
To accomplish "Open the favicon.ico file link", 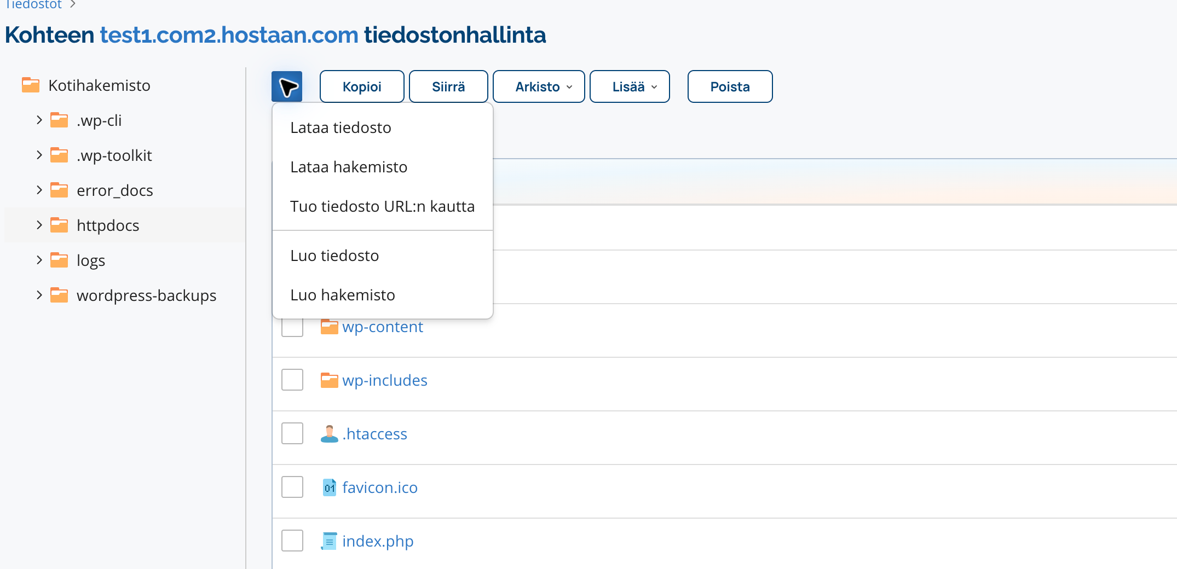I will pos(380,487).
